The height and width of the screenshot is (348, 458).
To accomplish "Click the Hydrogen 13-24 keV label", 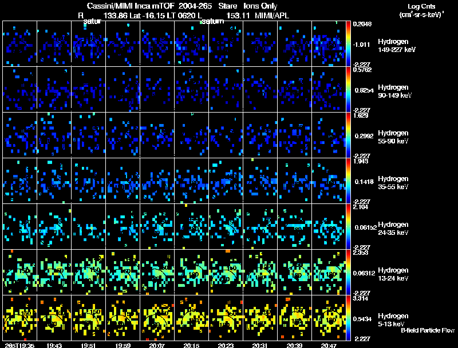I will tap(393, 274).
